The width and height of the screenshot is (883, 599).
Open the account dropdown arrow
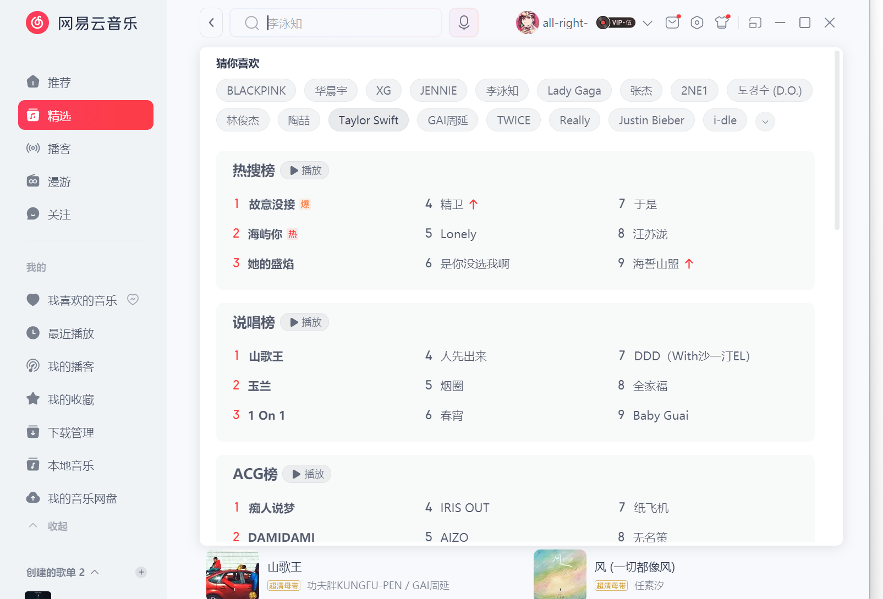click(648, 23)
